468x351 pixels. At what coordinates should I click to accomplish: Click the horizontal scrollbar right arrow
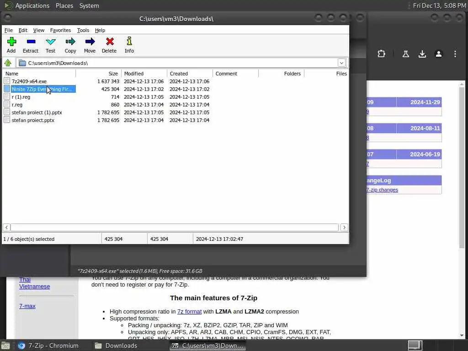tap(344, 228)
